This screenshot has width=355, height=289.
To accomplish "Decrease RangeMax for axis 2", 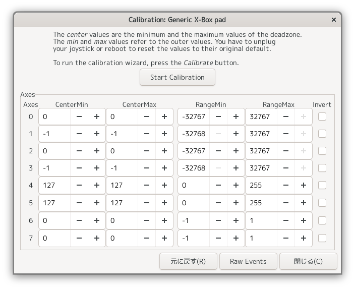I will pyautogui.click(x=286, y=151).
